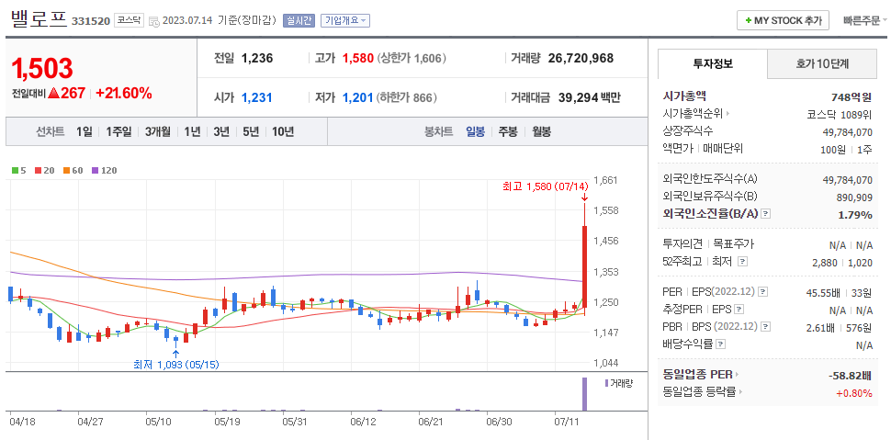Click the 거래량 volume legend swatch
The image size is (891, 440).
(605, 382)
